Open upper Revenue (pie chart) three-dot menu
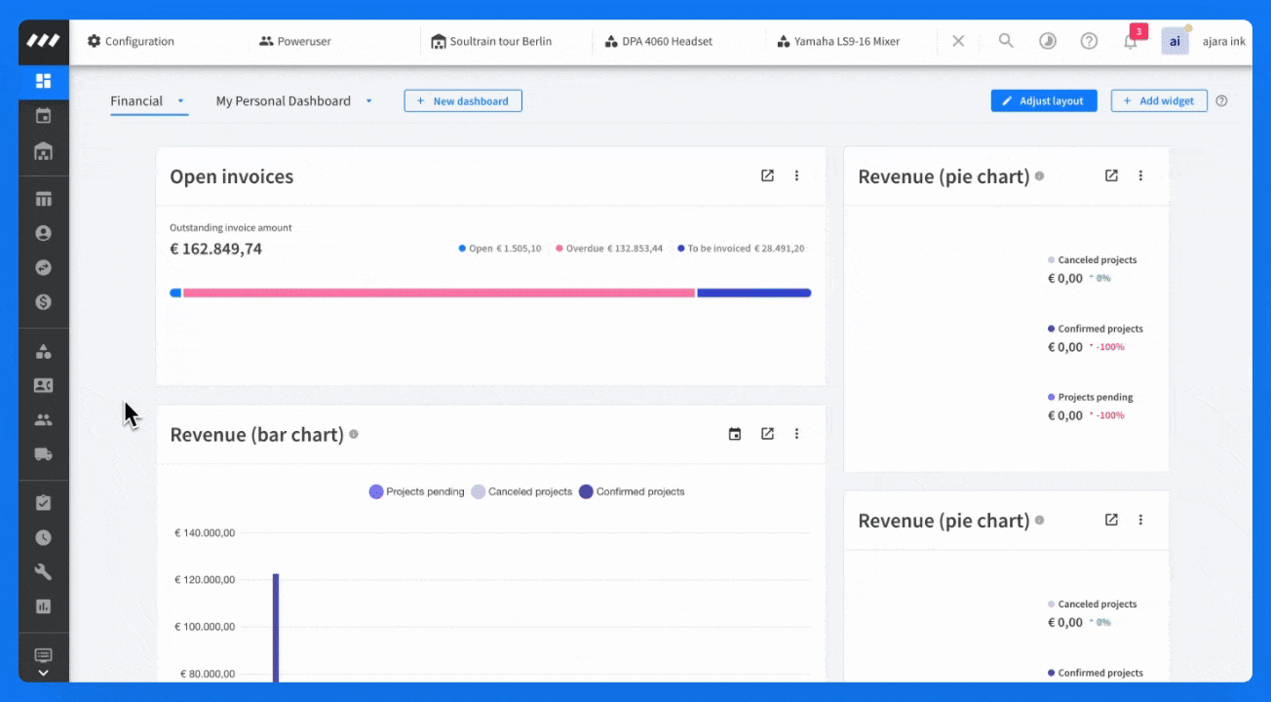1271x702 pixels. click(1140, 175)
